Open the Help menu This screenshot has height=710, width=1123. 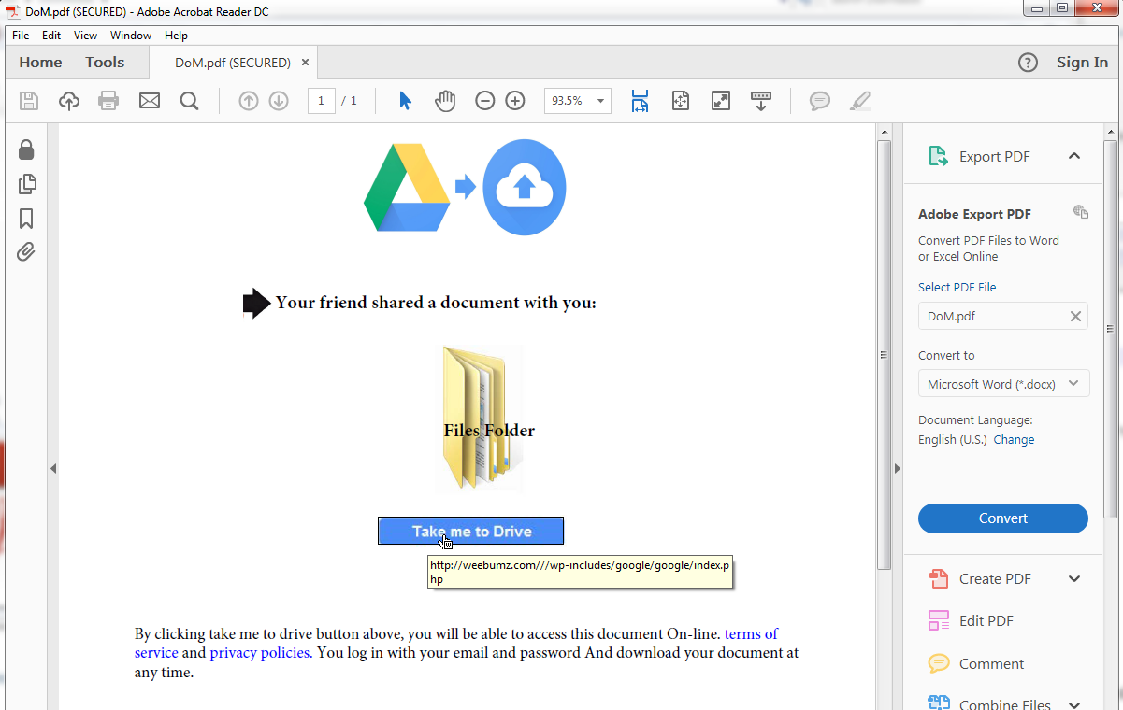(176, 35)
